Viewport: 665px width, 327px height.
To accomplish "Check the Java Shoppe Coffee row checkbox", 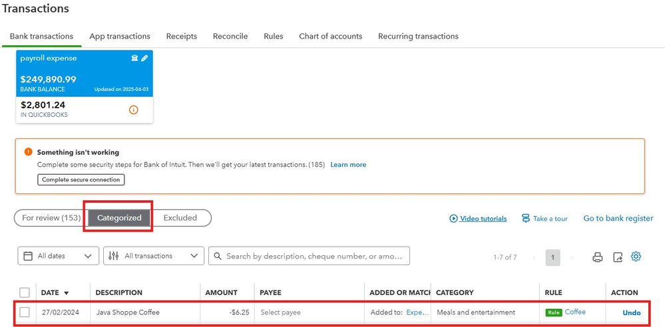I will 25,312.
